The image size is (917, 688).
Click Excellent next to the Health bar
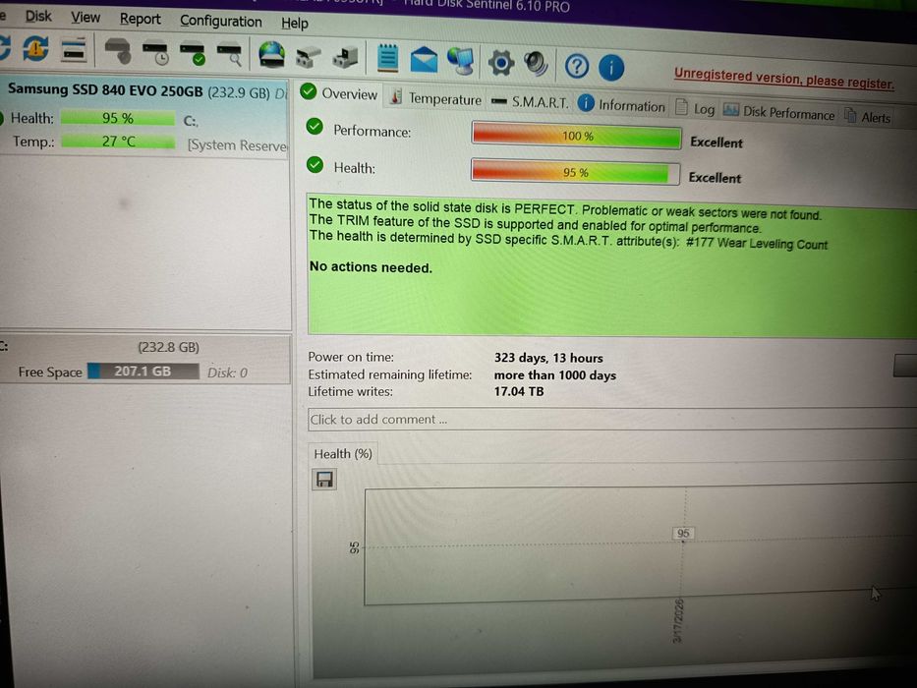pyautogui.click(x=715, y=177)
